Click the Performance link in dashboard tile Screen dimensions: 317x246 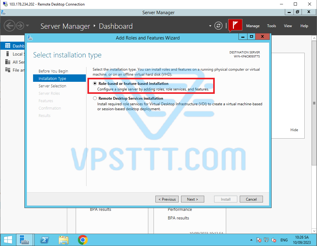[x=180, y=210]
